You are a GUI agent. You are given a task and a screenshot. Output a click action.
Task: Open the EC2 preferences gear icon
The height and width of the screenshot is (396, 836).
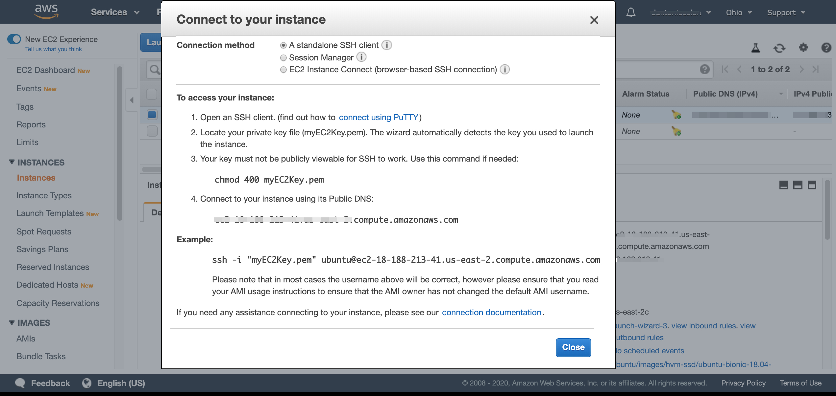pos(803,48)
